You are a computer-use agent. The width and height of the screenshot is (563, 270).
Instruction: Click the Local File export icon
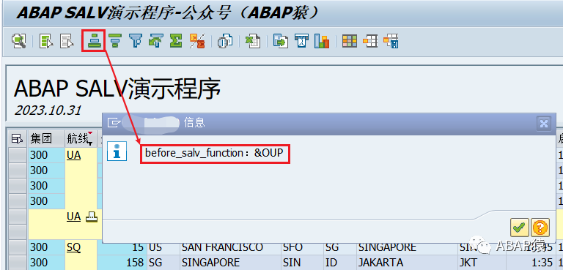click(x=281, y=41)
